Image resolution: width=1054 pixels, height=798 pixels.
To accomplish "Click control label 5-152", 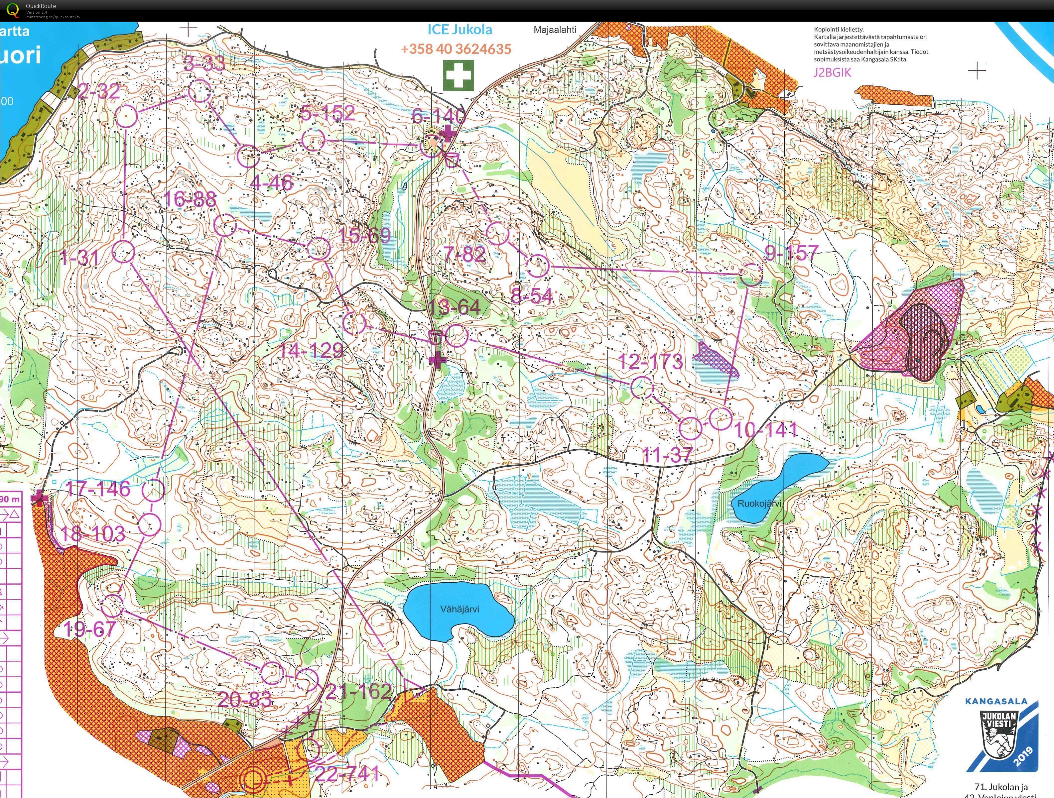I will (x=328, y=113).
